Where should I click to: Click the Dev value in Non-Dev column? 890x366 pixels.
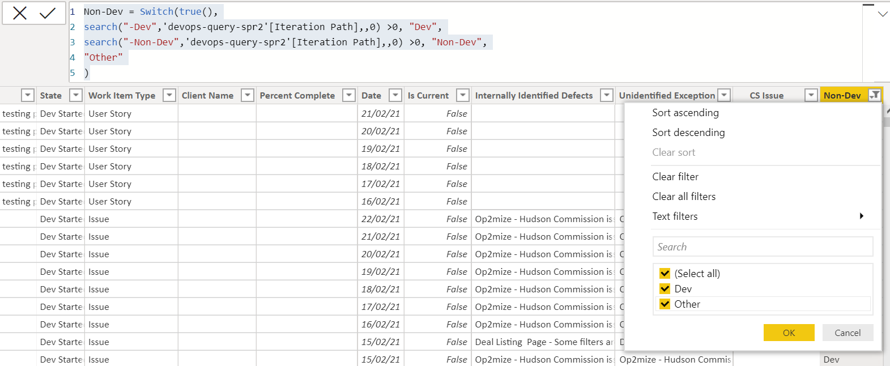click(x=832, y=360)
